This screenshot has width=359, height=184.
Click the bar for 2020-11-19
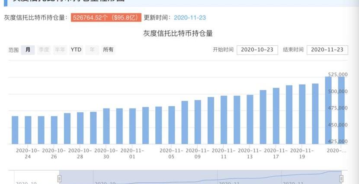302,114
